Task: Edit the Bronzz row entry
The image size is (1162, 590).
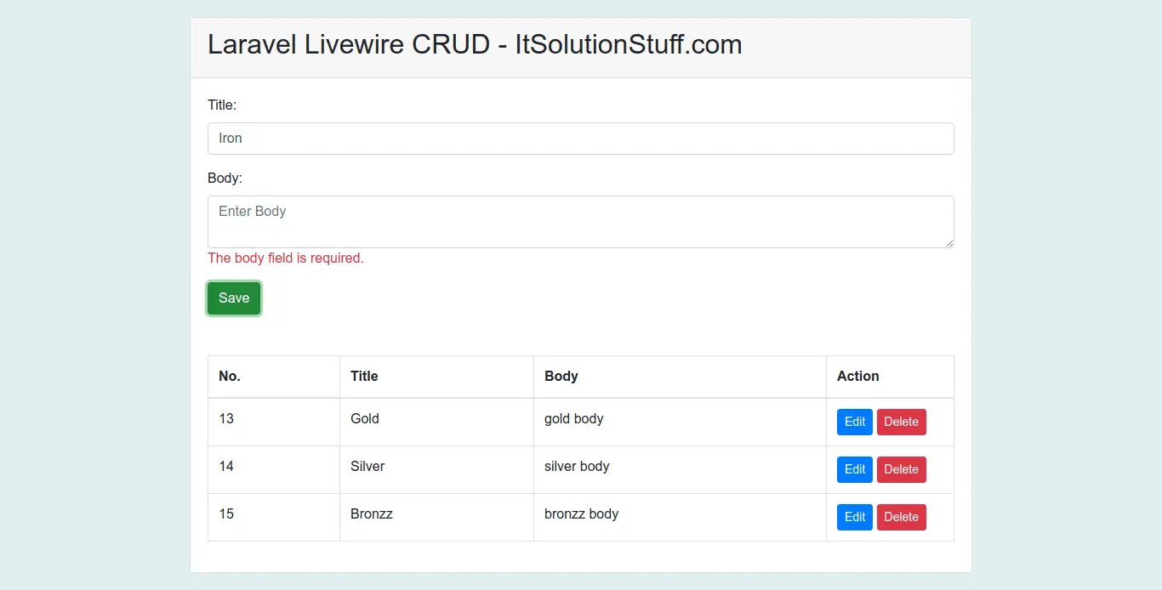Action: point(854,517)
